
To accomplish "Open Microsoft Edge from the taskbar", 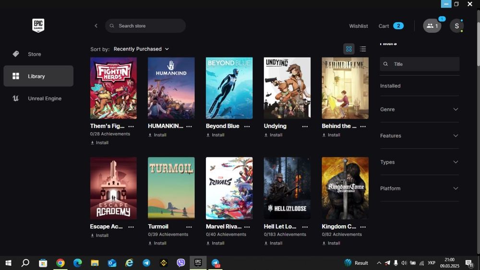I will pos(77,263).
